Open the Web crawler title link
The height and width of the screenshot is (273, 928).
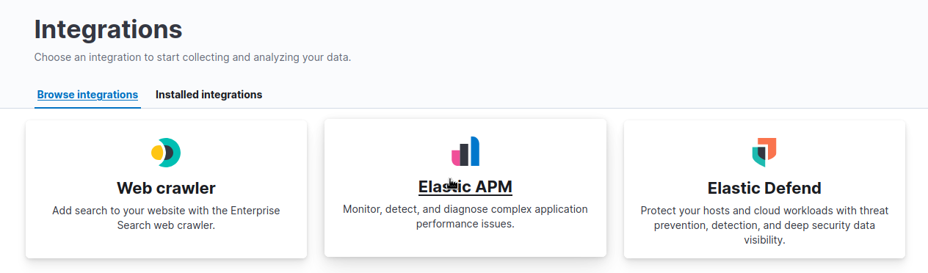[166, 188]
